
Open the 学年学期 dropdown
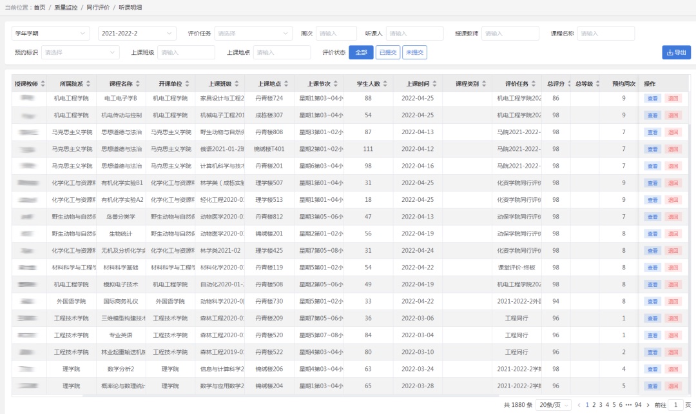(51, 34)
